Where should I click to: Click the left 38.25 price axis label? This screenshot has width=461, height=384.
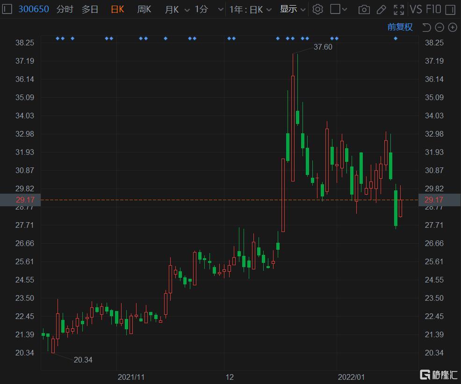pos(25,43)
